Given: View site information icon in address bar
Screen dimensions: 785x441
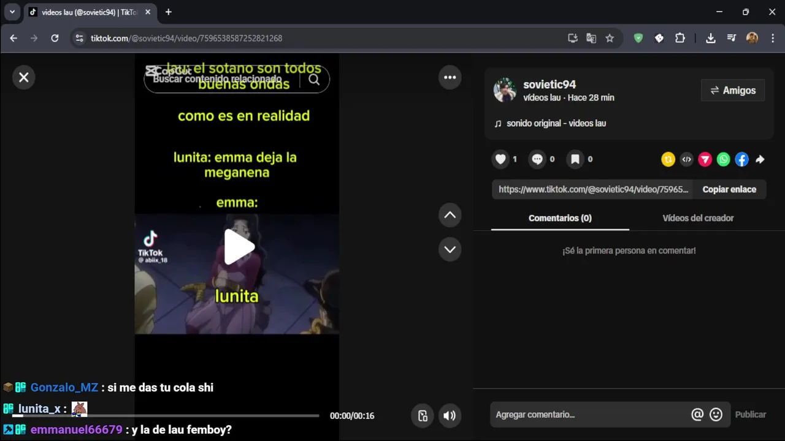Looking at the screenshot, I should tap(79, 38).
